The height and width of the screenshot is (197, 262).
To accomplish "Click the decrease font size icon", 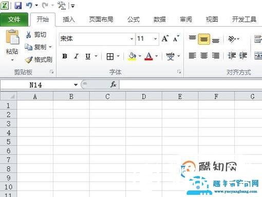I will click(176, 38).
